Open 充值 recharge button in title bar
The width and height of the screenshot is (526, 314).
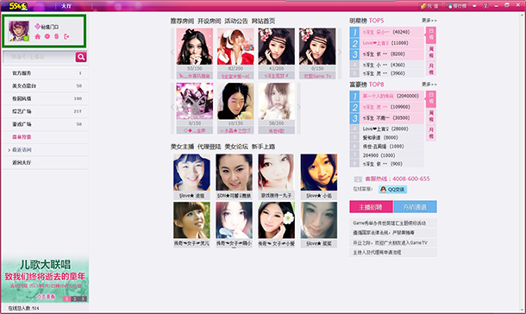tap(430, 6)
